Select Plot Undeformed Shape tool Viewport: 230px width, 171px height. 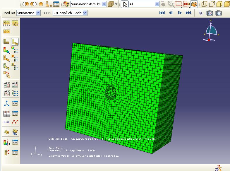(x=6, y=42)
